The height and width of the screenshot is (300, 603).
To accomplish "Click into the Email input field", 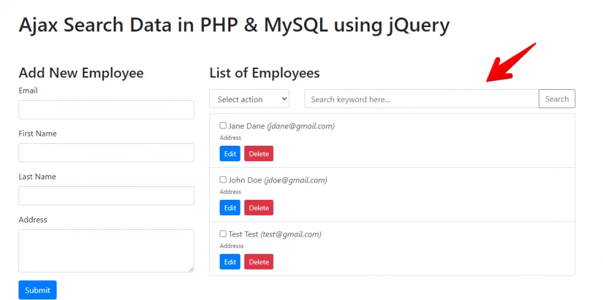I will [106, 110].
